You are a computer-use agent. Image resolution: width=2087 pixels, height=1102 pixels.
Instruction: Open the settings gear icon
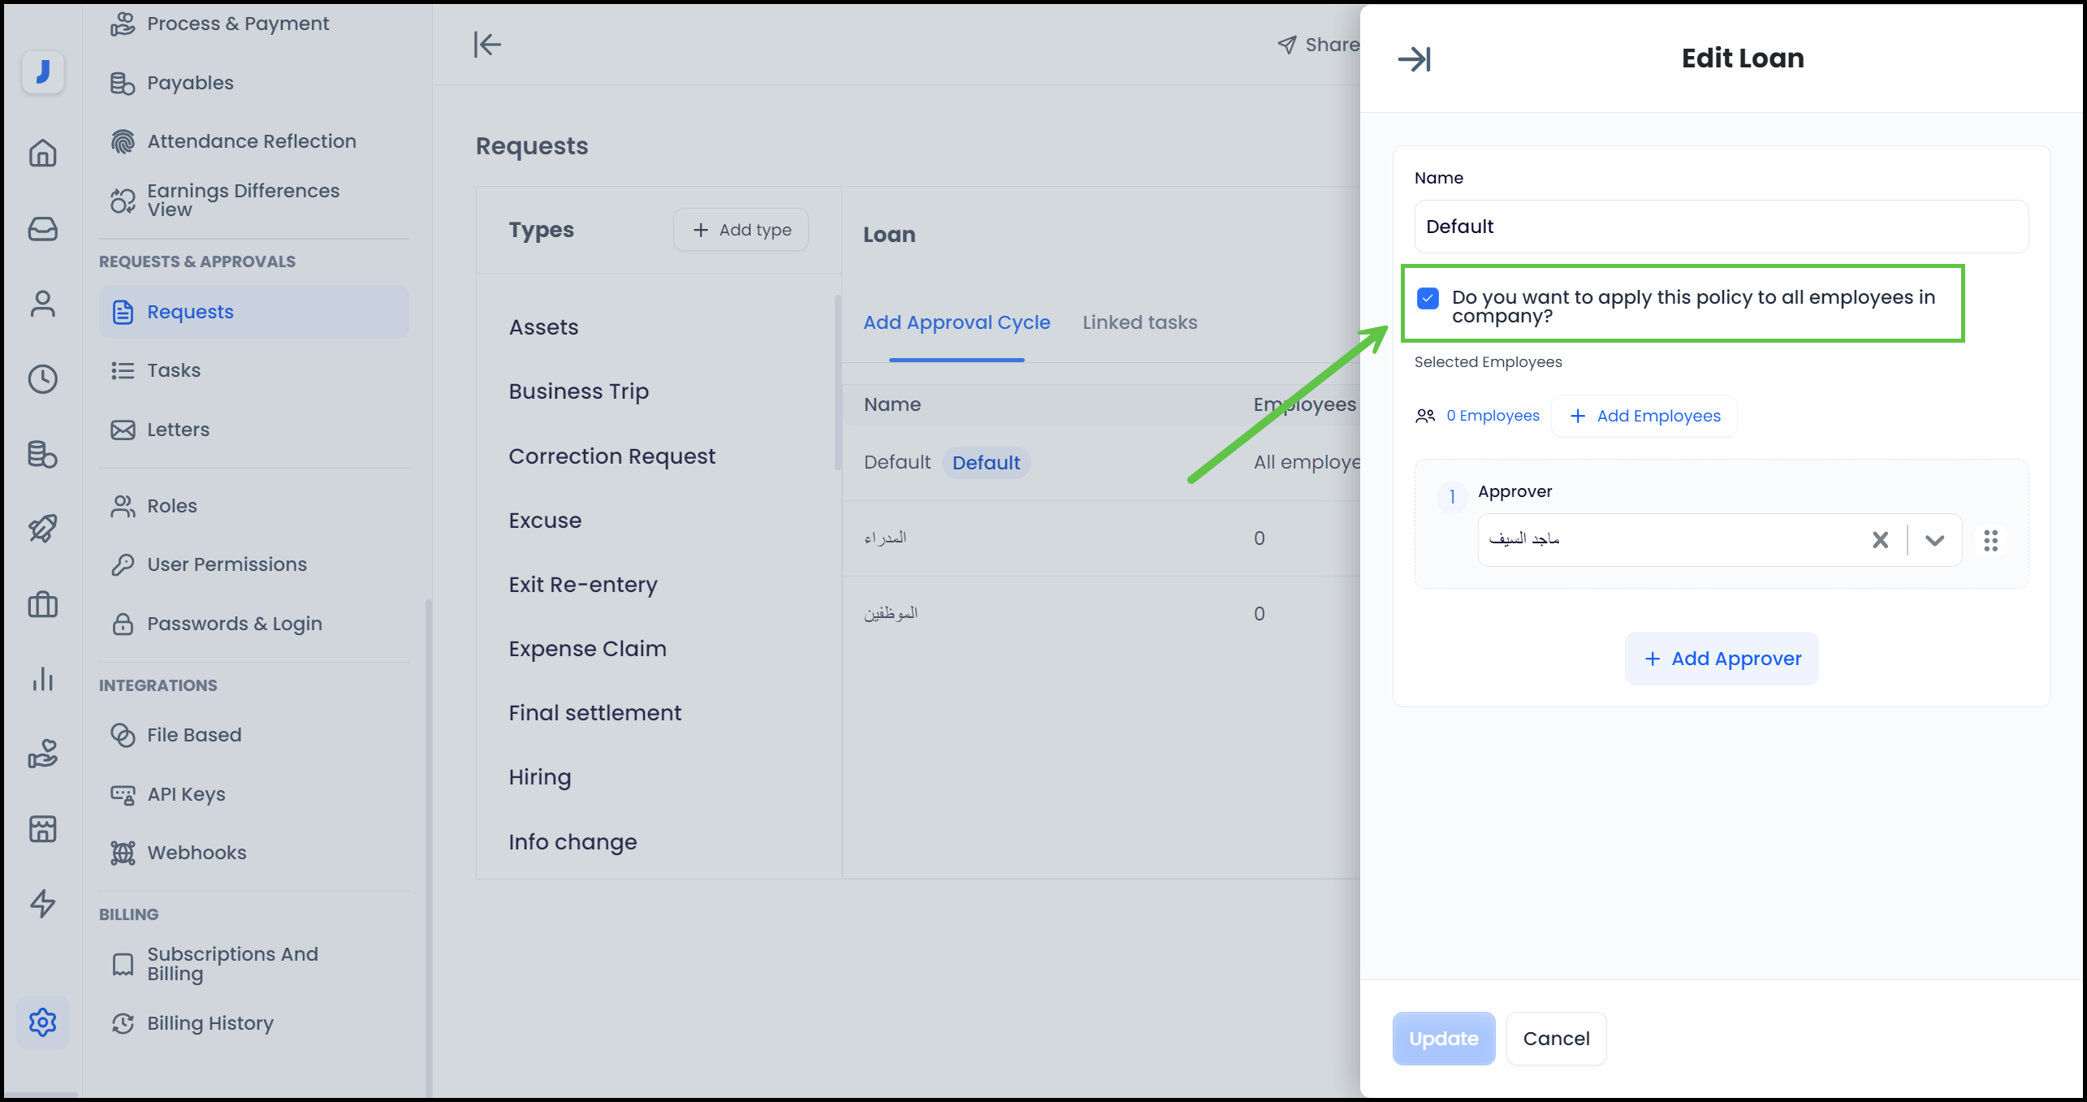point(42,1022)
